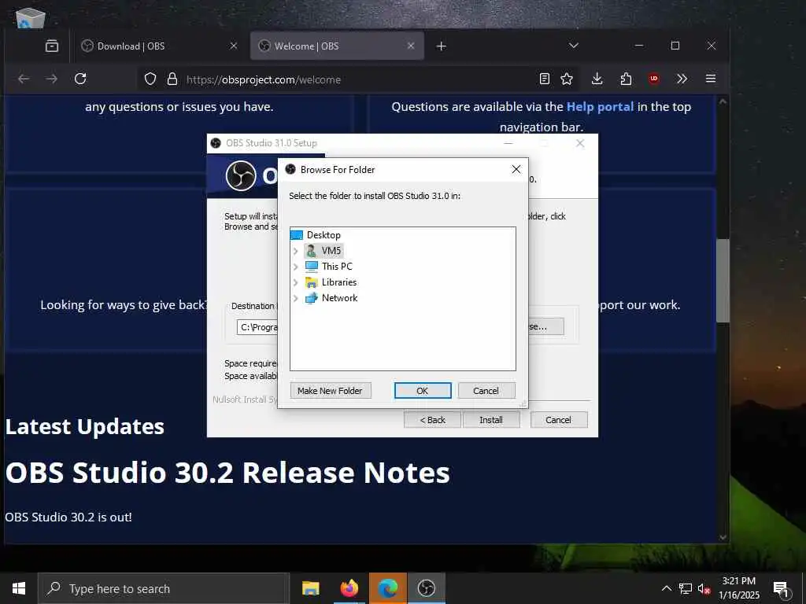Open Firefox from the taskbar
806x604 pixels.
(349, 588)
